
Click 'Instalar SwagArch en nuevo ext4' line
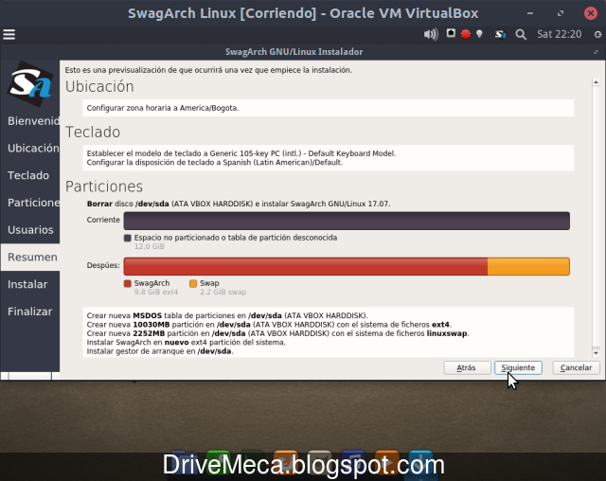[x=186, y=343]
